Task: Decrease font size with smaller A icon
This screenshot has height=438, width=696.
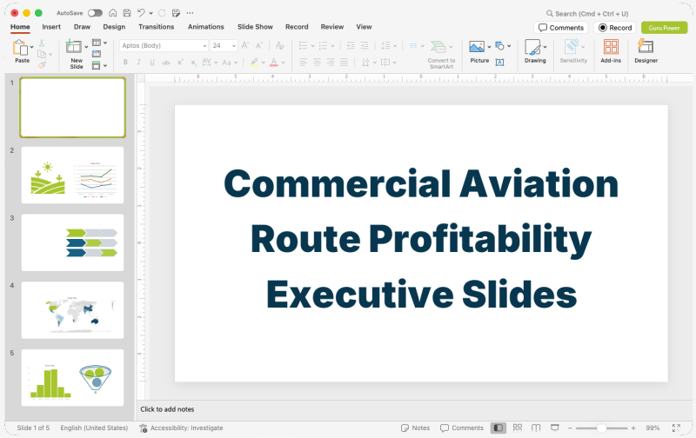Action: click(259, 45)
